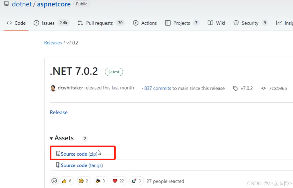Viewport: 293px width, 188px height.
Task: Click the Latest release badge
Action: tap(114, 72)
